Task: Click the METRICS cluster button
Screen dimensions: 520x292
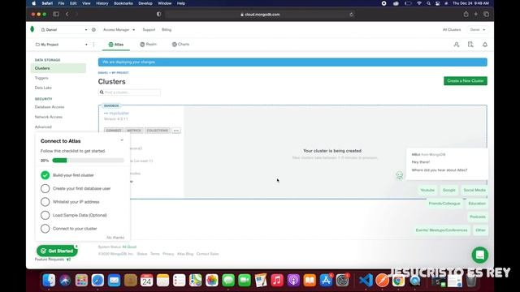Action: pyautogui.click(x=134, y=131)
